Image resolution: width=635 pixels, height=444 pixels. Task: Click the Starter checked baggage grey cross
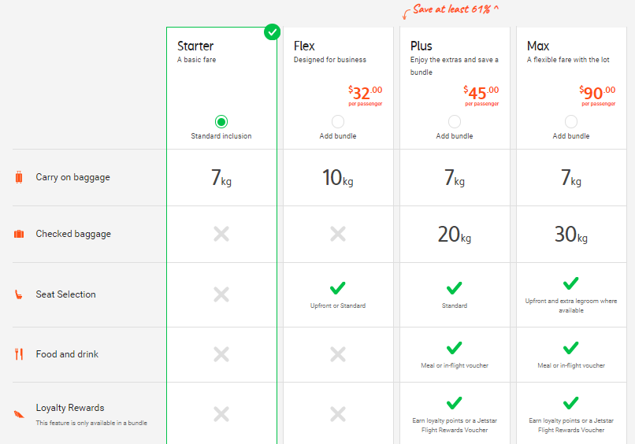coord(221,234)
